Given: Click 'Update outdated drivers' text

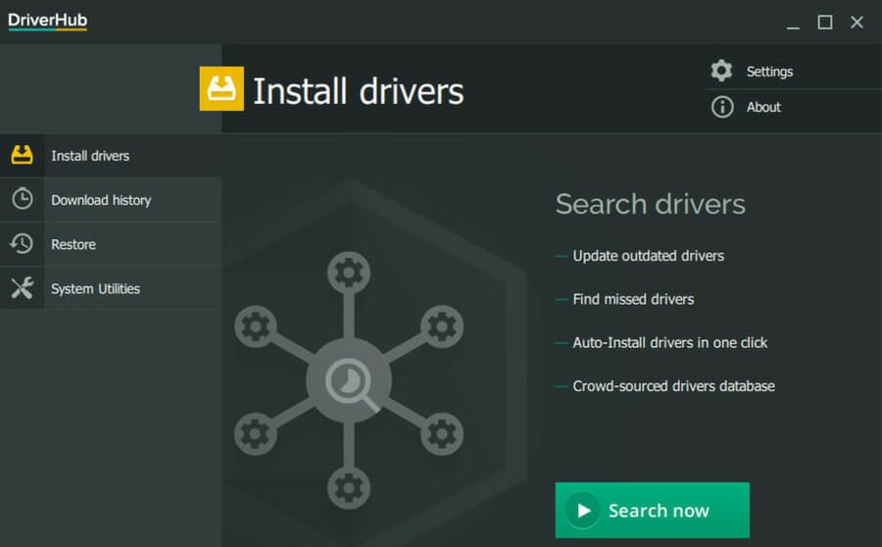Looking at the screenshot, I should (648, 256).
